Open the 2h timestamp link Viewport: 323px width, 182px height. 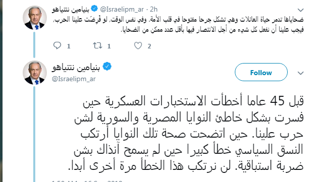[x=154, y=9]
